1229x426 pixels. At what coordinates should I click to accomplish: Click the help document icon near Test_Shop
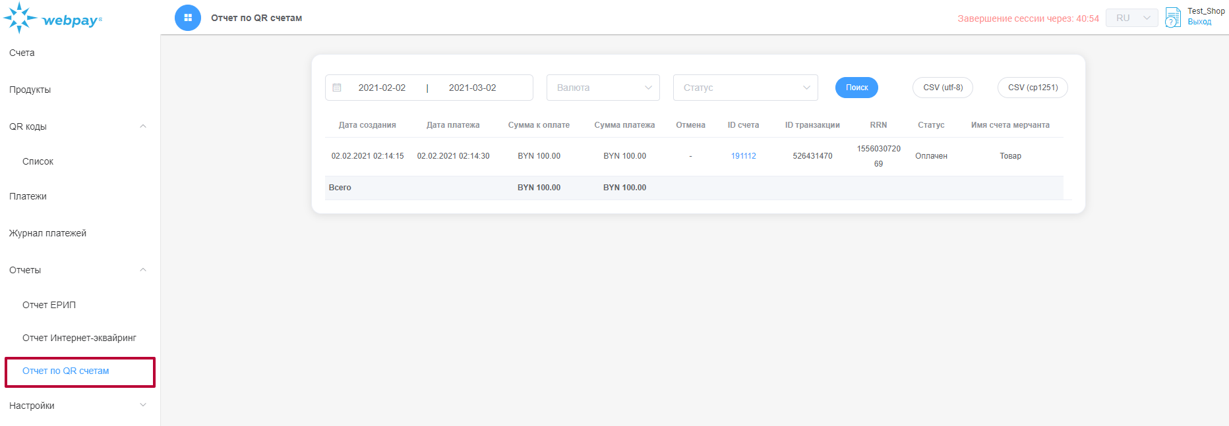click(1172, 17)
